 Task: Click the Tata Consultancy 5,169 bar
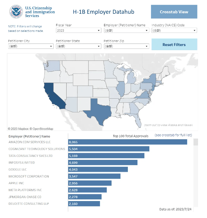click(106, 156)
